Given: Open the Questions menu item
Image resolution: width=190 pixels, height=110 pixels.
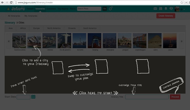Looking at the screenshot, I should [51, 9].
